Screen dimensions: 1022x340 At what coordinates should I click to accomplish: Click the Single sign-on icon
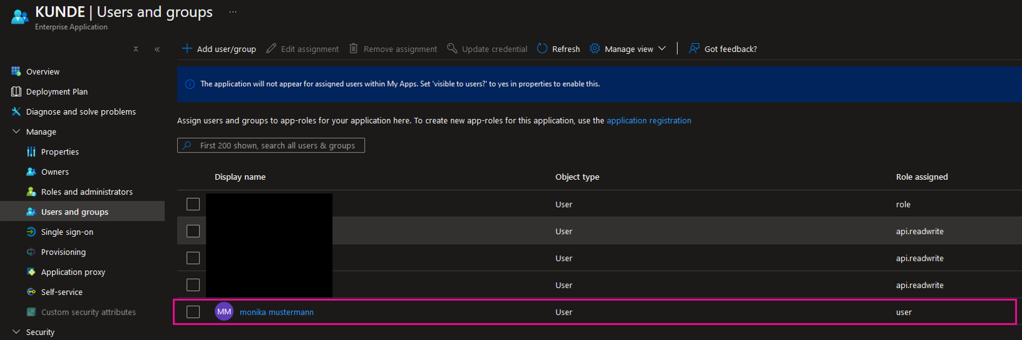(x=31, y=232)
